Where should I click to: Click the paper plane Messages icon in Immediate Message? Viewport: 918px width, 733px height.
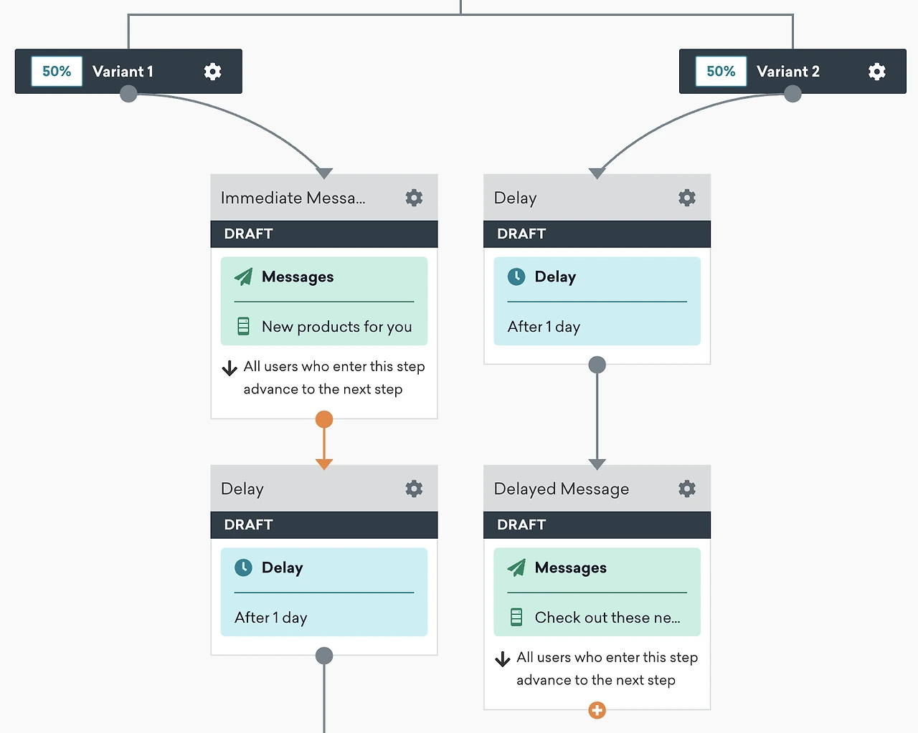243,277
